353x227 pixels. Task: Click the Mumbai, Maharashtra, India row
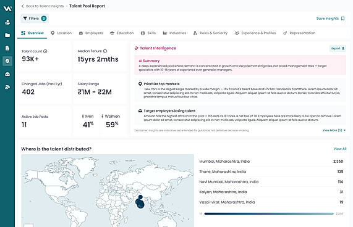271,162
